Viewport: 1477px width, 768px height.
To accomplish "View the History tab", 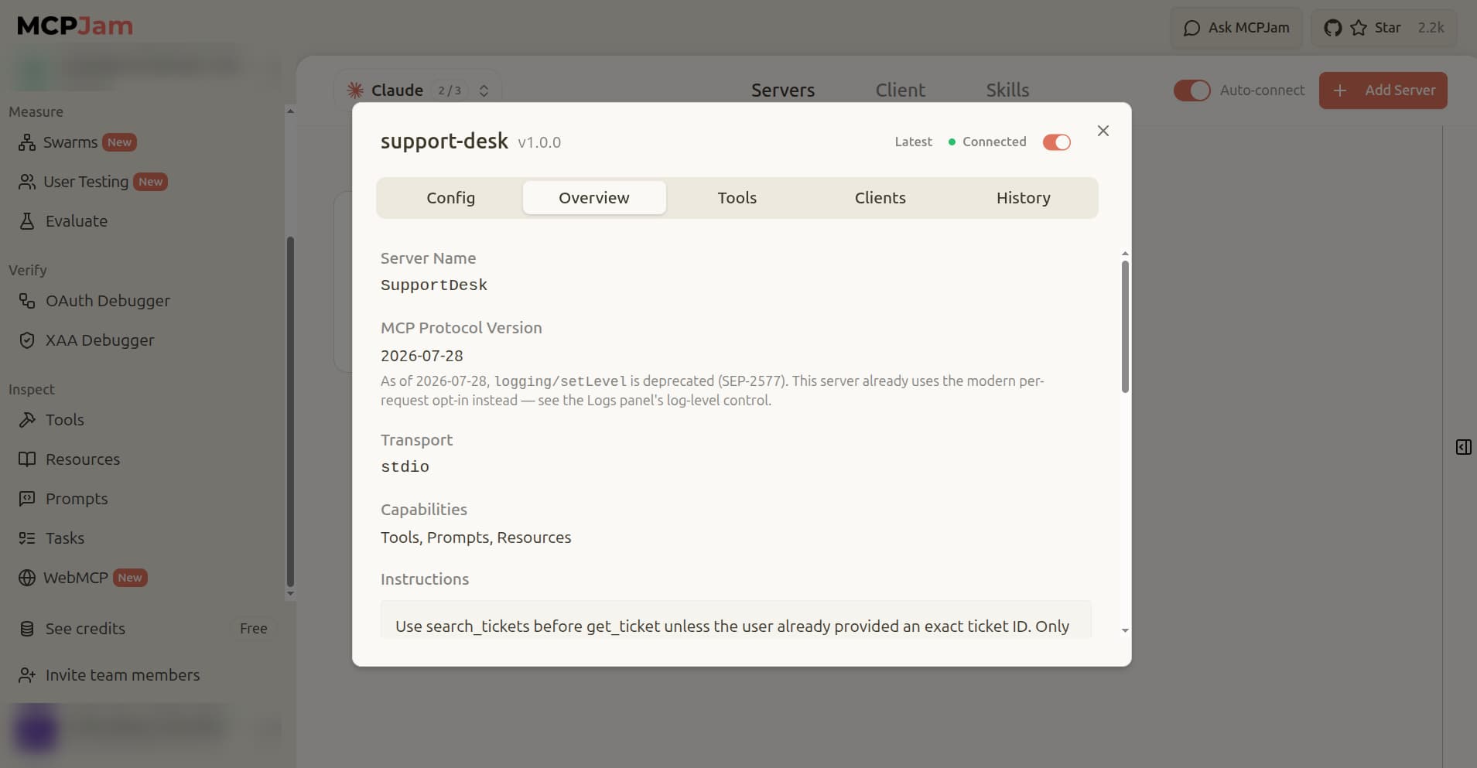I will click(1024, 198).
